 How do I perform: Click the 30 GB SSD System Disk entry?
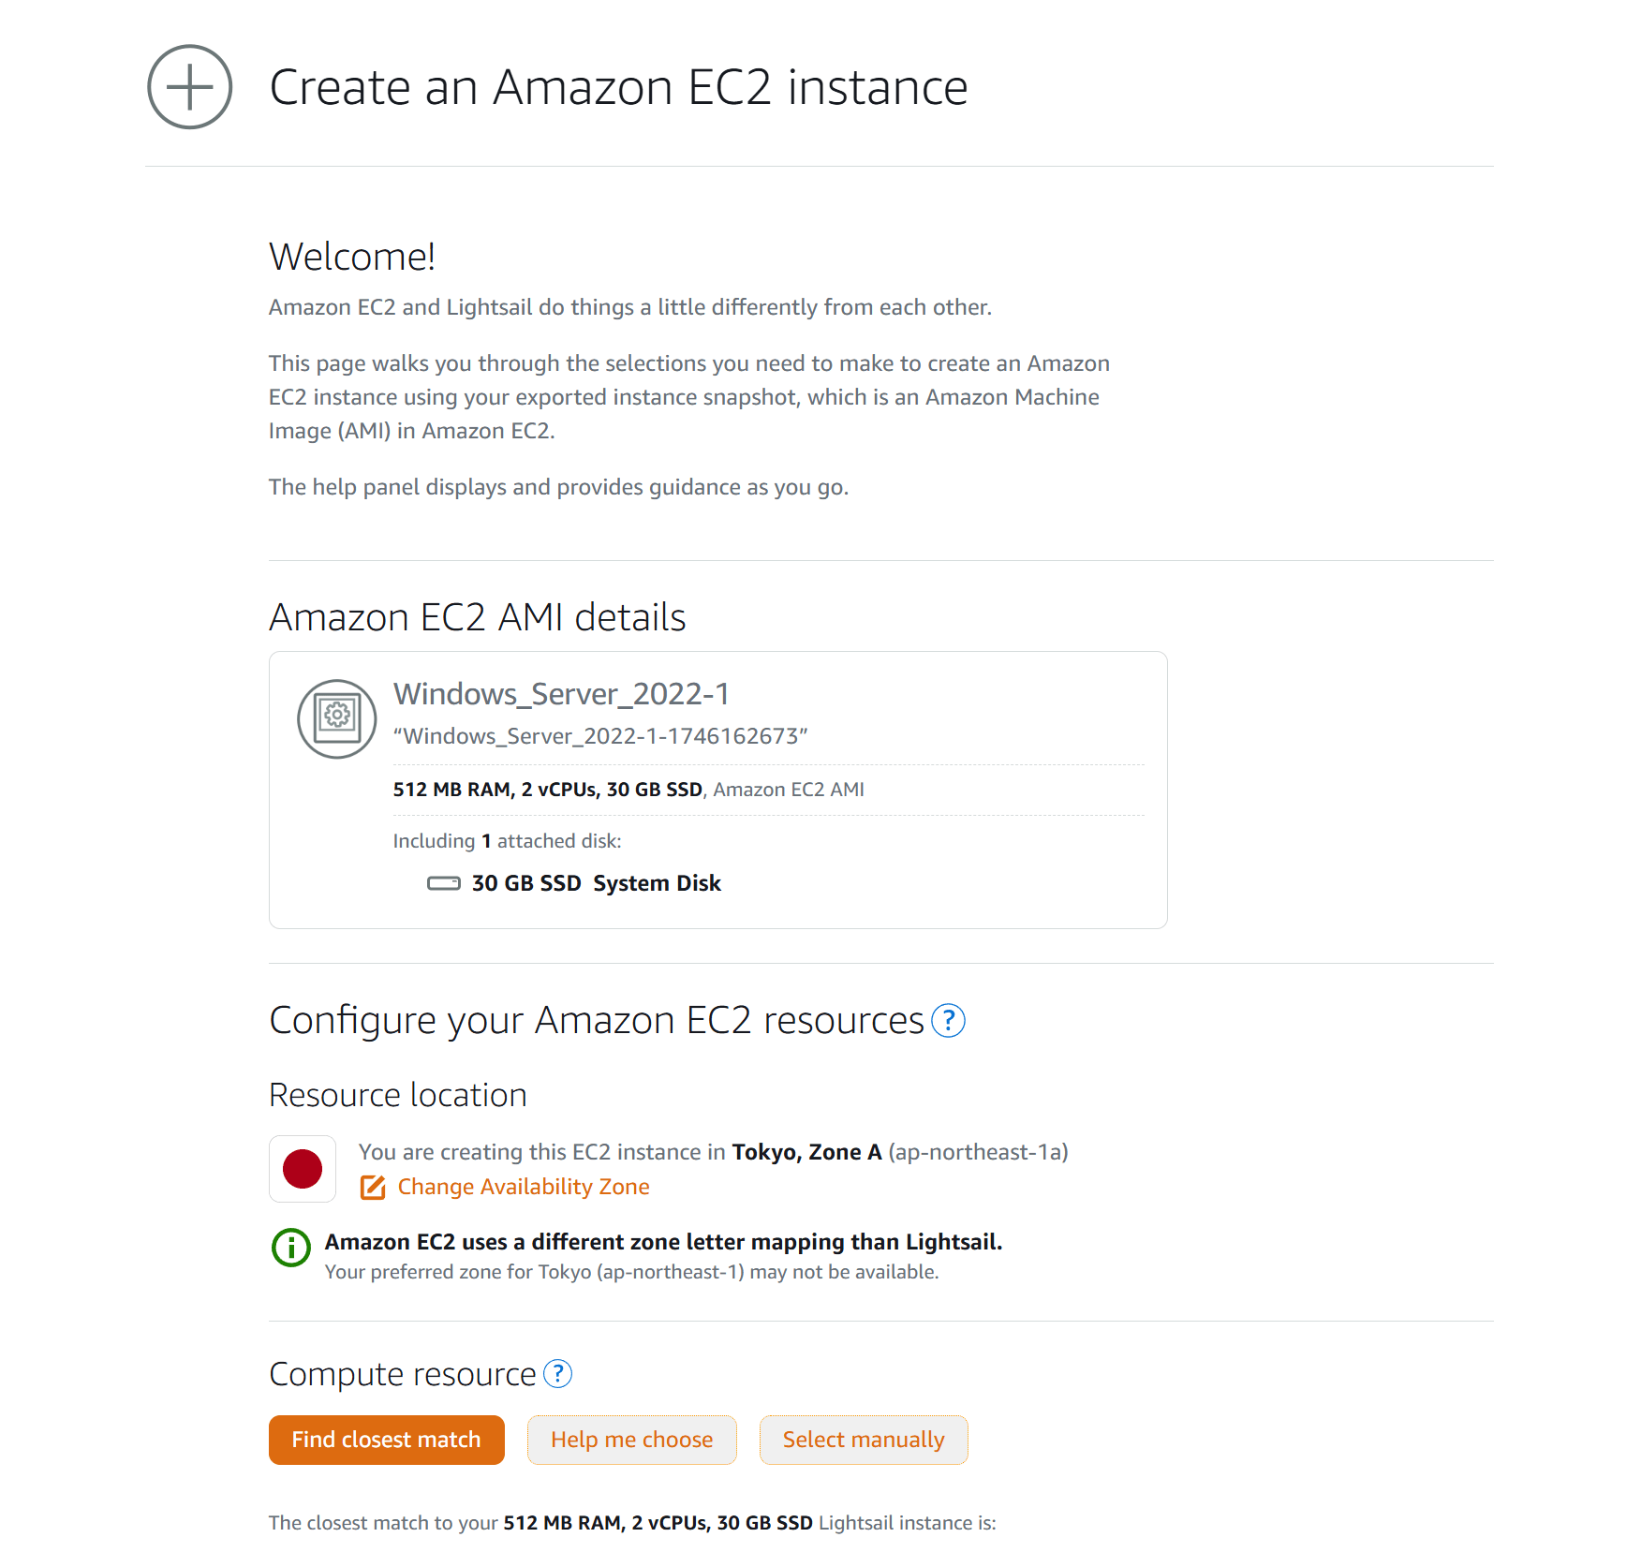[x=597, y=883]
